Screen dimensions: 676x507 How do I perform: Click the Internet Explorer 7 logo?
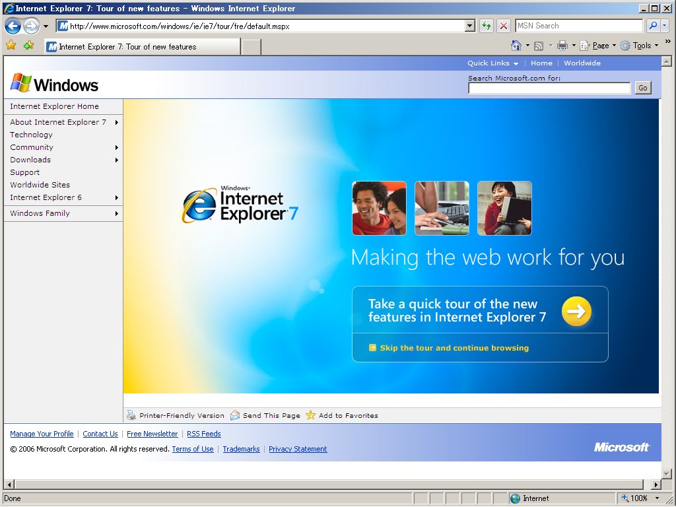pyautogui.click(x=240, y=205)
